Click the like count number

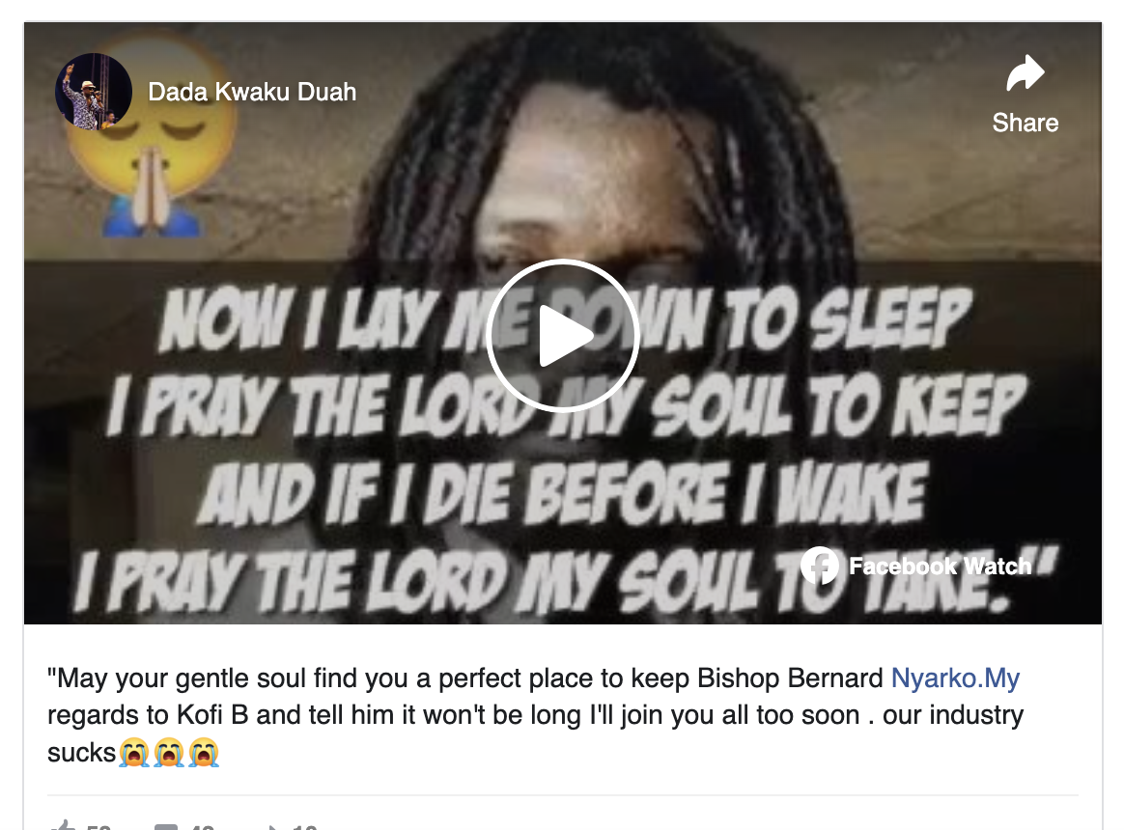click(98, 826)
